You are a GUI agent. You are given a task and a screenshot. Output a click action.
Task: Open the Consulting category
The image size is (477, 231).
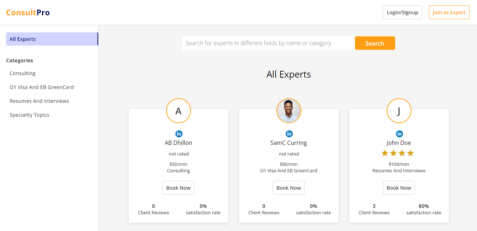(22, 73)
